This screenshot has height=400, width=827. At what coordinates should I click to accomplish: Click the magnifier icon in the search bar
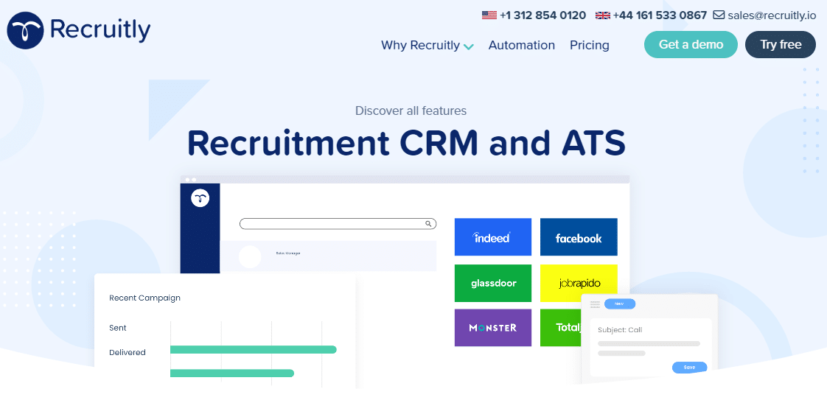429,224
